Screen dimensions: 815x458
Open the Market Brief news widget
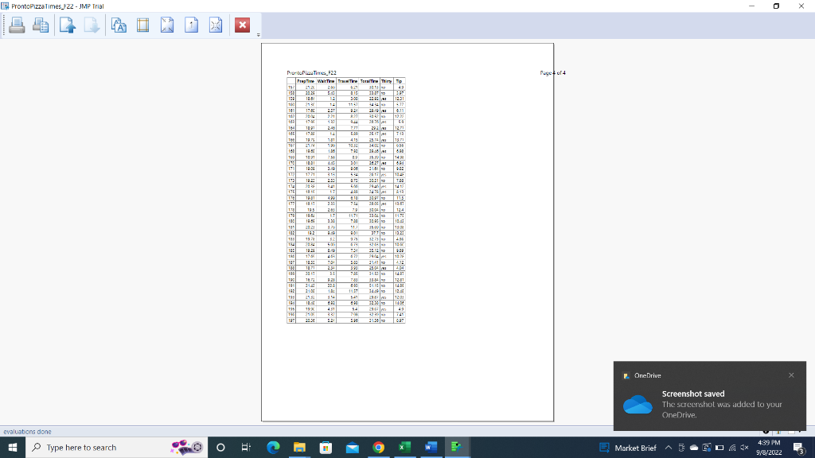[628, 448]
